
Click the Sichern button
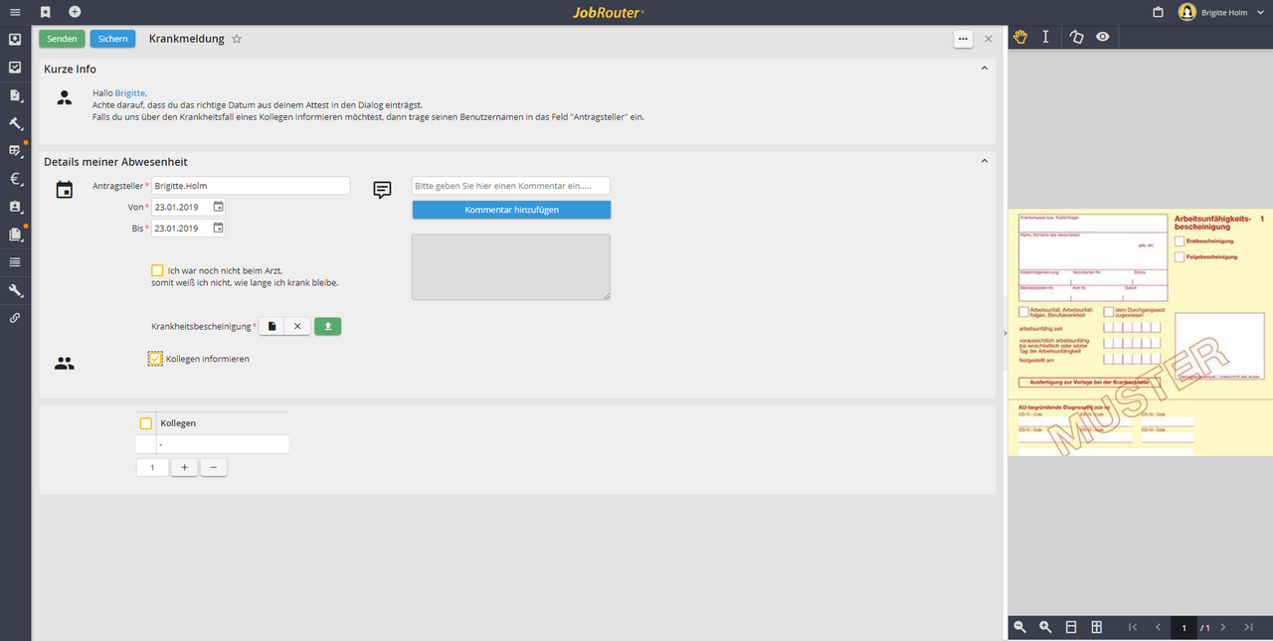[113, 39]
